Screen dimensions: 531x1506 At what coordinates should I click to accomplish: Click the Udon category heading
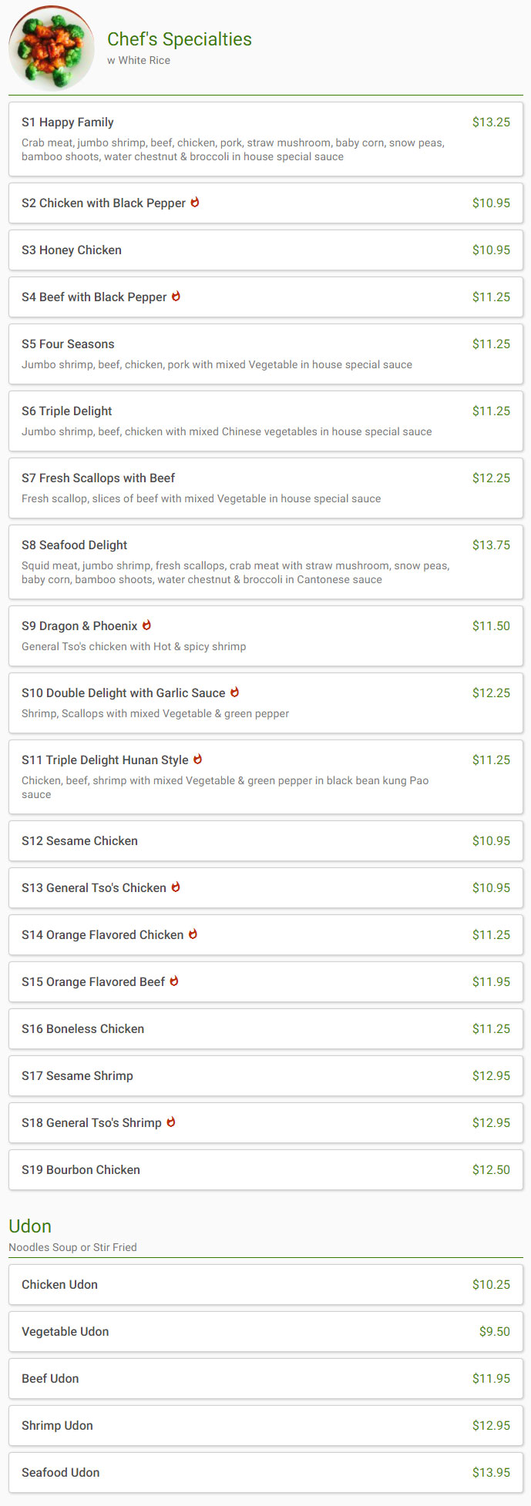point(30,1226)
